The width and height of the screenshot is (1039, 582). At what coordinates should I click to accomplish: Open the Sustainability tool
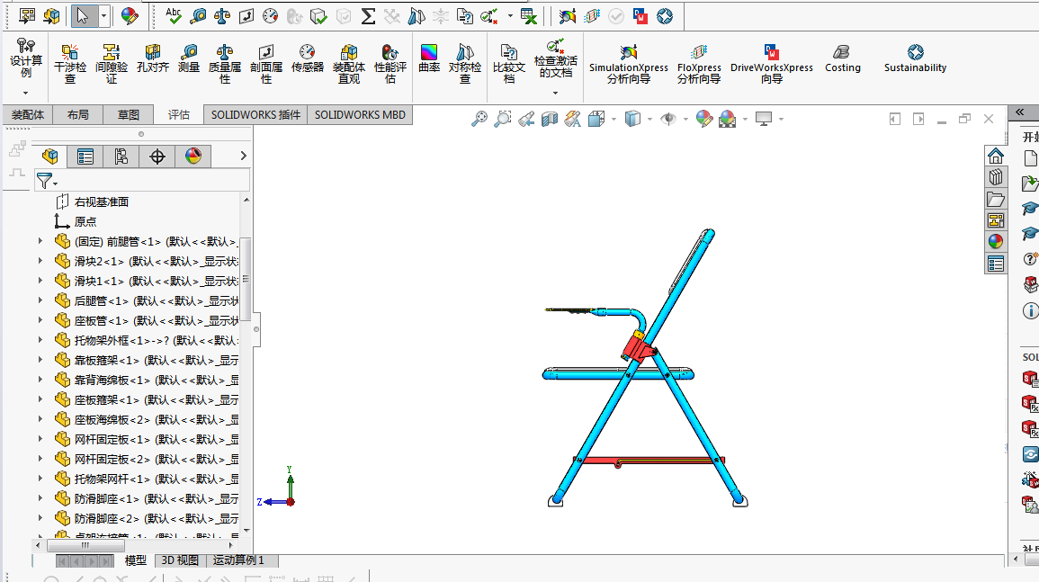point(915,58)
